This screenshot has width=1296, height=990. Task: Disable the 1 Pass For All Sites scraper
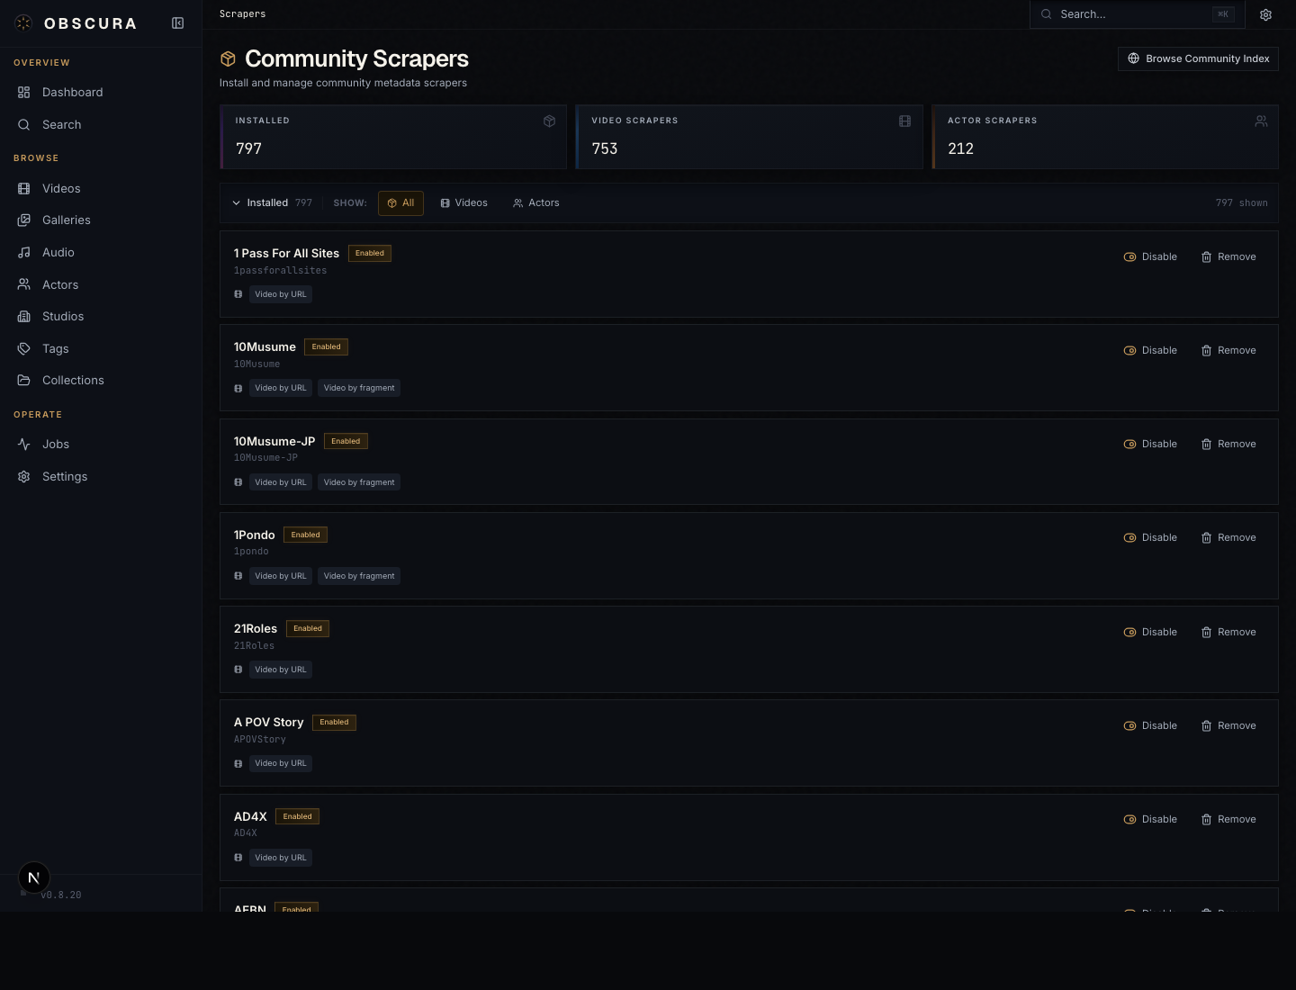click(1150, 256)
